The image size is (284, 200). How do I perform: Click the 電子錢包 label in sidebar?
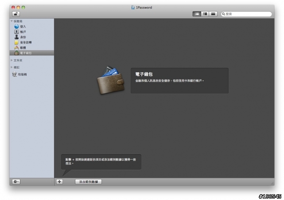[26, 53]
